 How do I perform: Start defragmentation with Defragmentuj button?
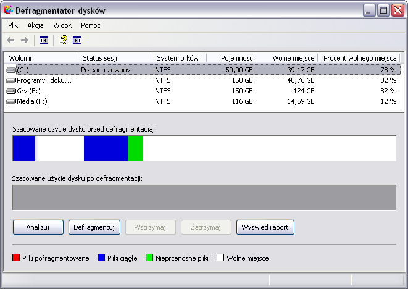pos(94,227)
